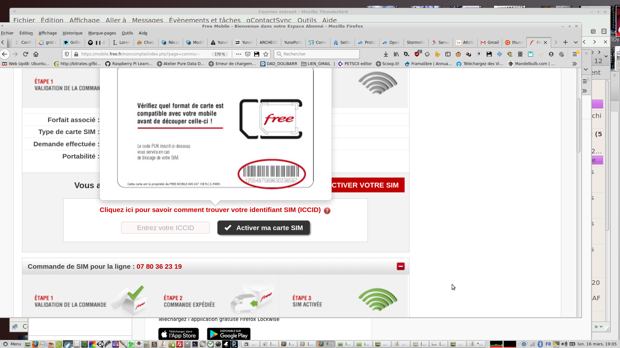
Task: Open Firefox hamburger application menu
Action: pos(575,54)
